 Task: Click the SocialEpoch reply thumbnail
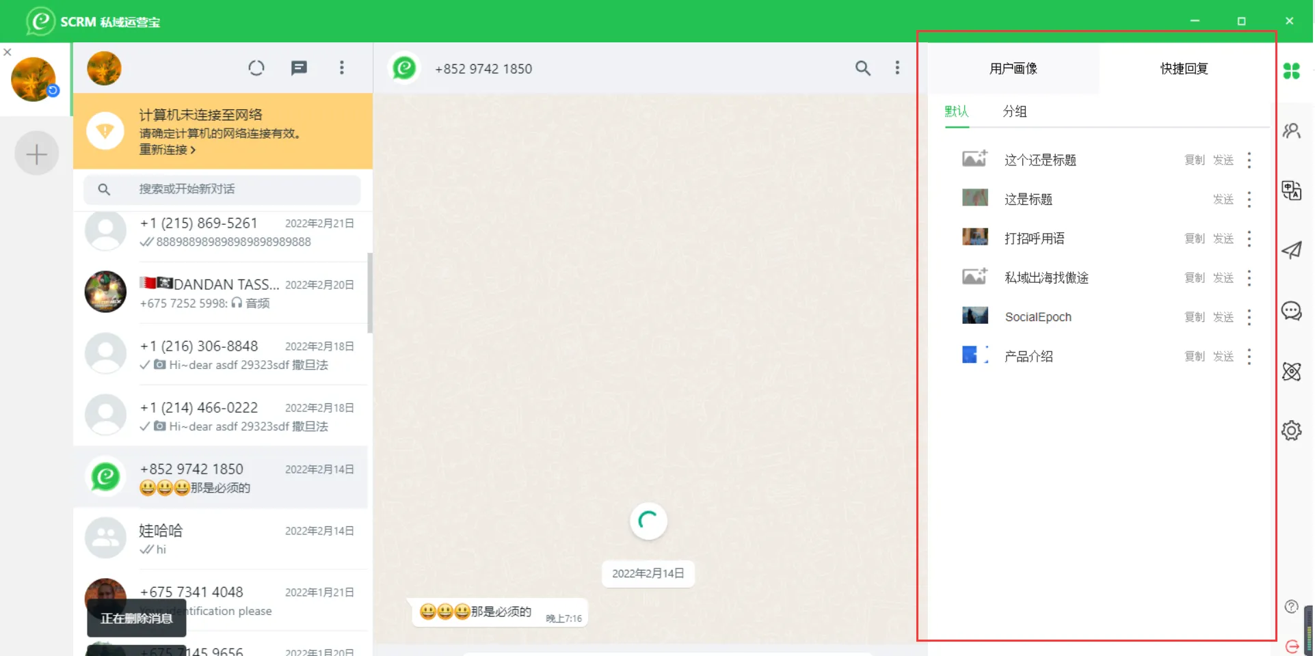click(x=974, y=316)
